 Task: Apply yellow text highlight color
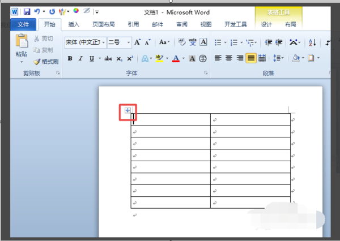(159, 58)
